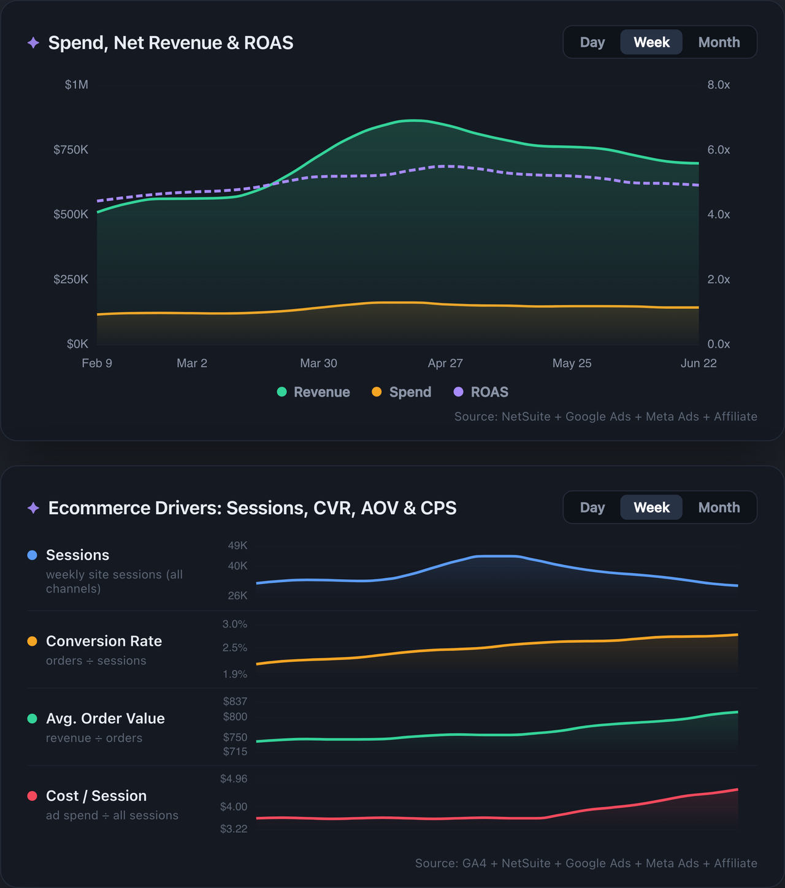Click the 'ad spend ÷ all sessions' description
Screen dimensions: 785x888
point(112,816)
